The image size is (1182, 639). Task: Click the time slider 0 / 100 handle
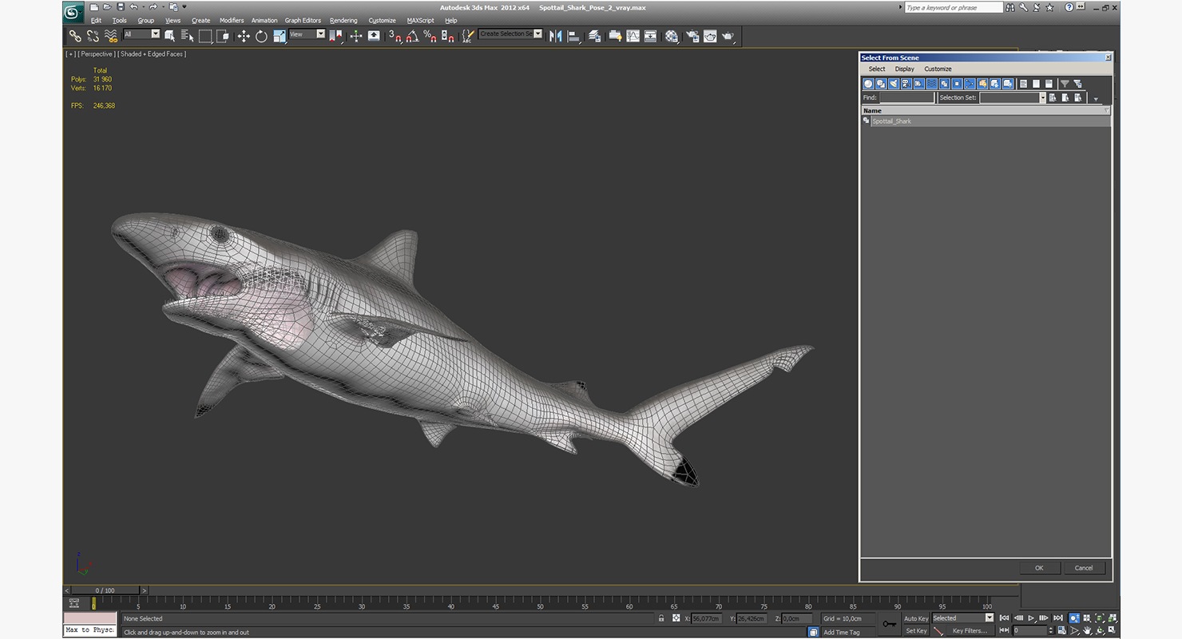point(105,590)
